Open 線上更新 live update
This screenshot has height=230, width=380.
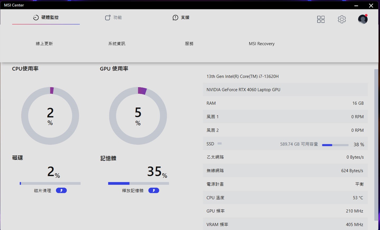44,44
